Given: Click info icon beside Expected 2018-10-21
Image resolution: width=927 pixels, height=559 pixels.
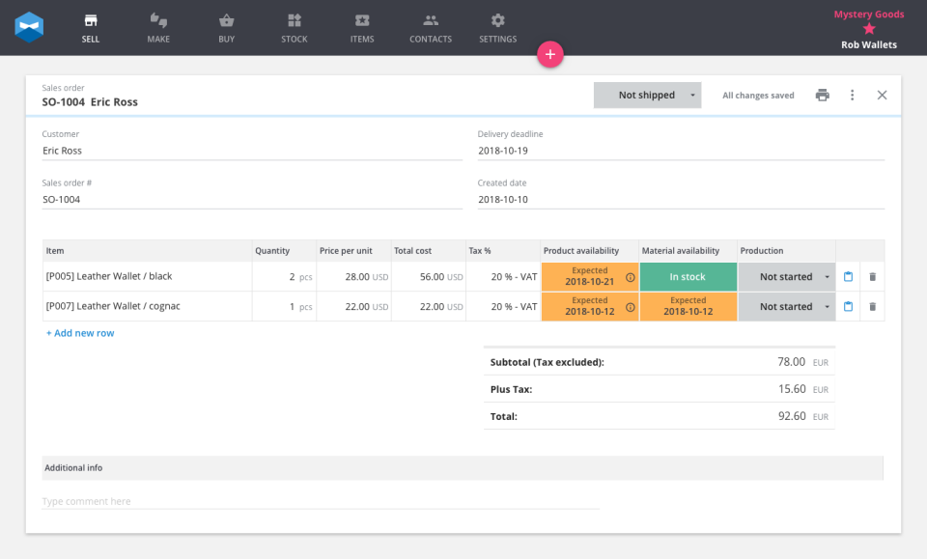Looking at the screenshot, I should coord(631,277).
